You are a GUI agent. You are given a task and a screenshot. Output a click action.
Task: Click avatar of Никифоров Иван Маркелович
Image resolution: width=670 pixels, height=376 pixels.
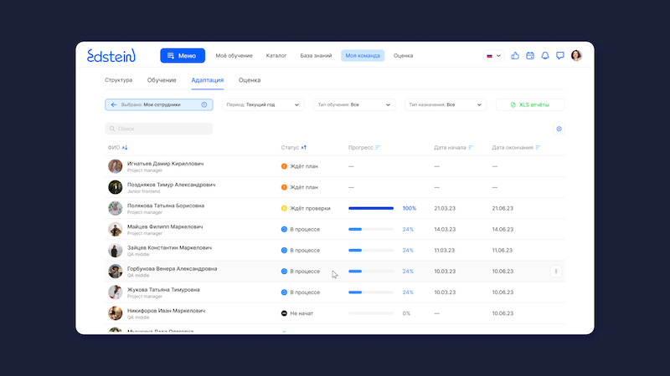(x=115, y=313)
